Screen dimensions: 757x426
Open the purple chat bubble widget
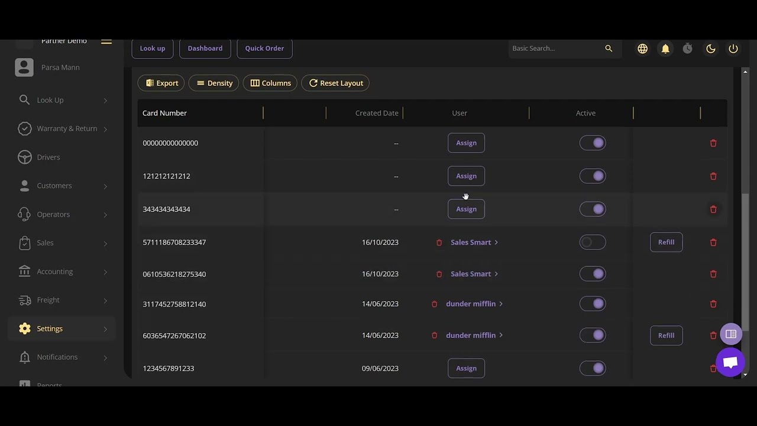[x=730, y=362]
